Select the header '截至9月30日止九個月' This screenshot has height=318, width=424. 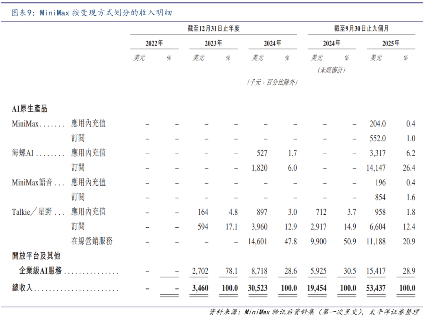point(361,28)
